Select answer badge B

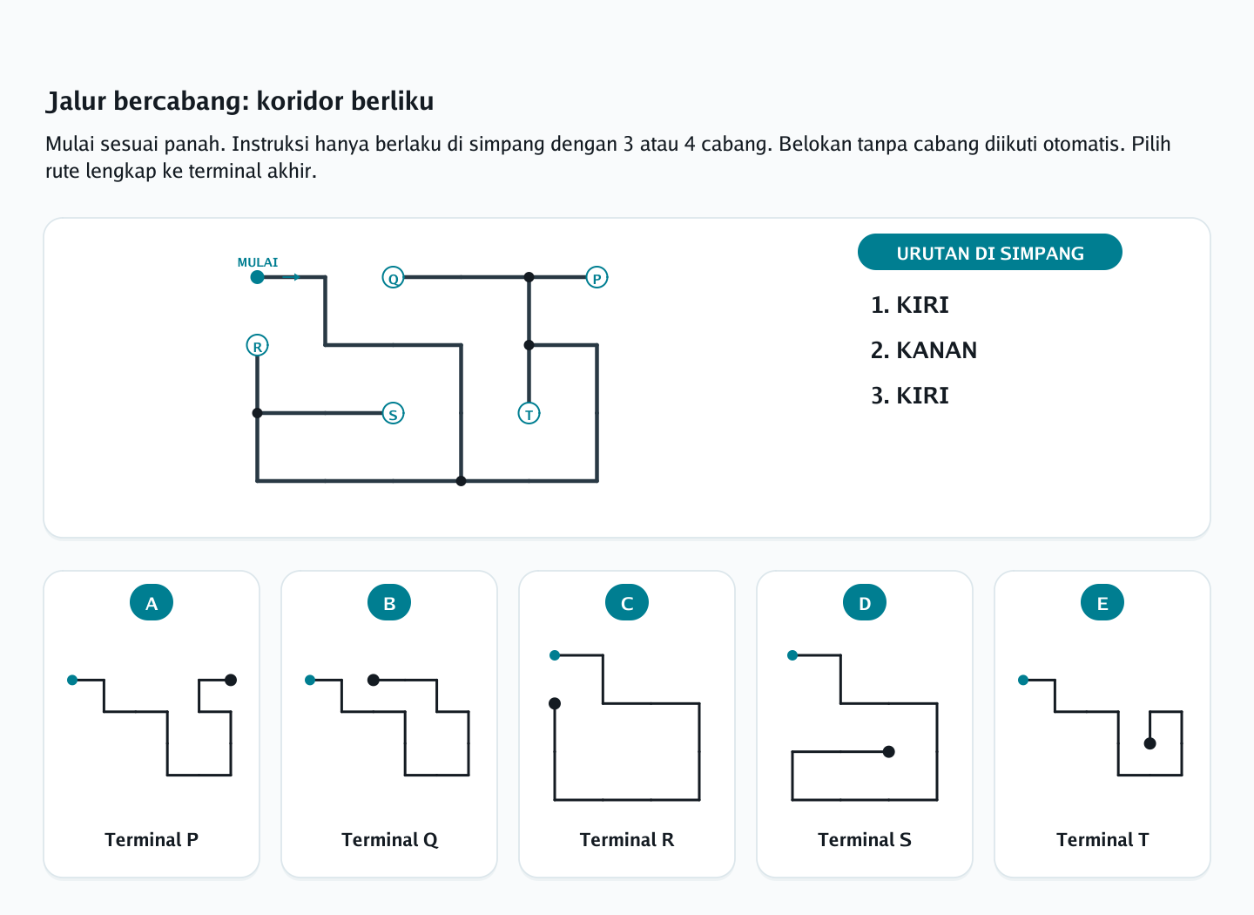389,603
